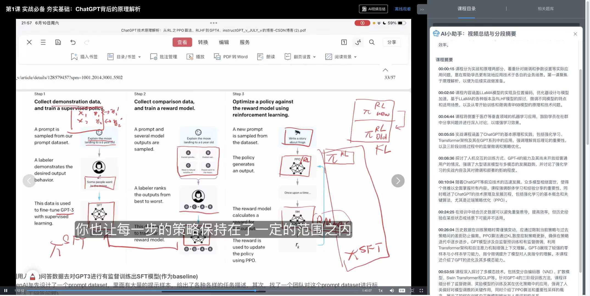Switch to the 课程目录 tab

pos(466,9)
